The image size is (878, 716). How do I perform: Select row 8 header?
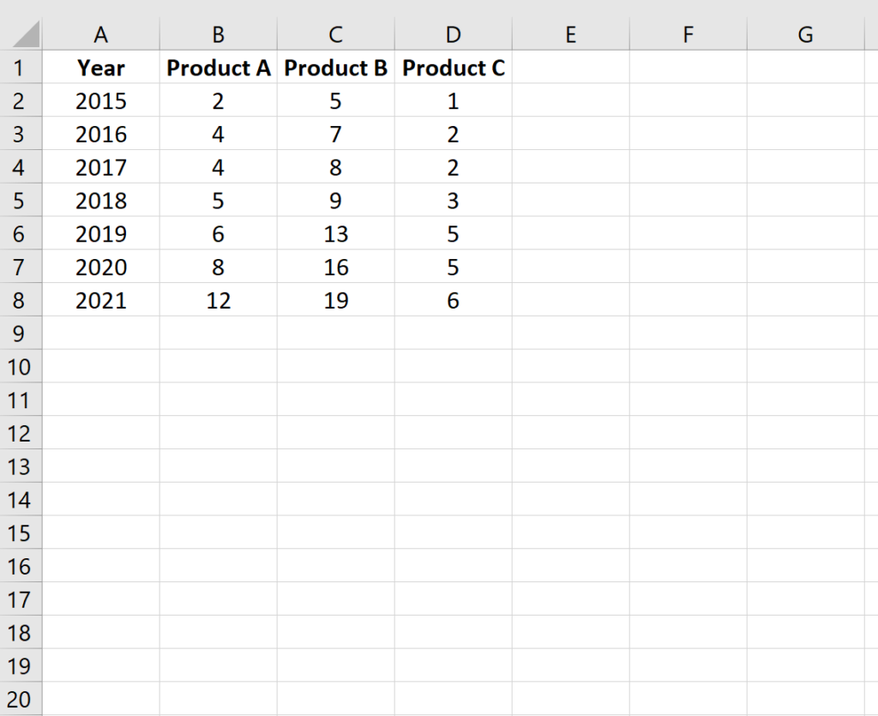21,300
